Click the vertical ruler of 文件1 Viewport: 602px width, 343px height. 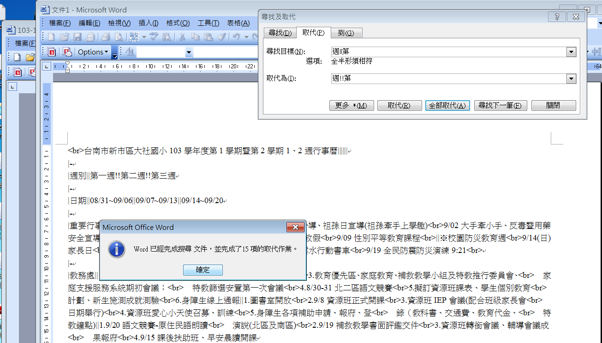coord(47,212)
